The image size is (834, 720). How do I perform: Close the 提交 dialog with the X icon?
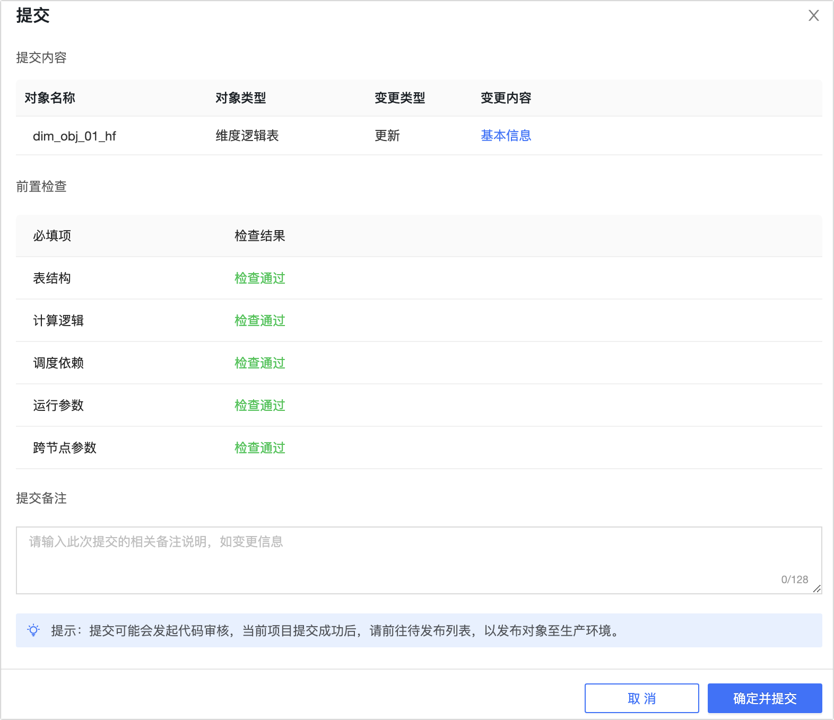coord(813,15)
